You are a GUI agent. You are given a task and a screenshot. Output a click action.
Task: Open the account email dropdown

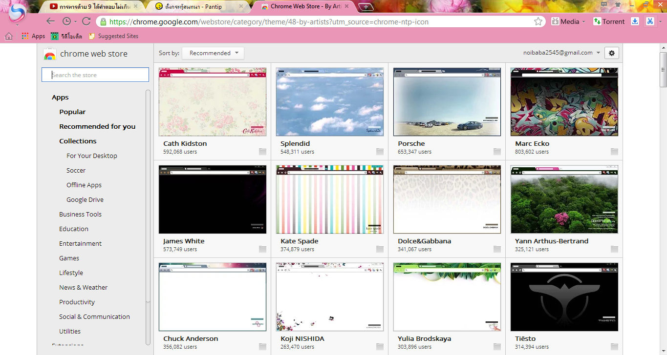[562, 53]
